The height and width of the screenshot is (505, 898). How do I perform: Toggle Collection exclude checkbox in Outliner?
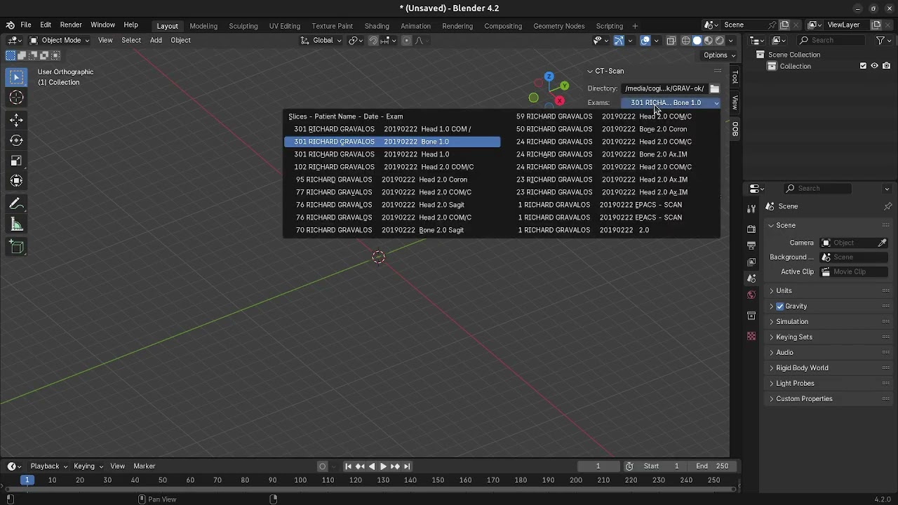[x=863, y=66]
